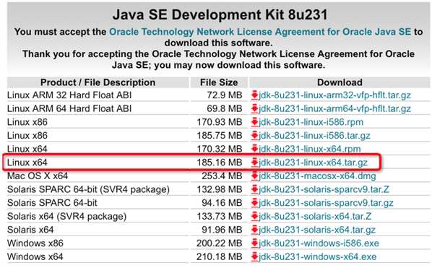Click the 185.16 MB file size cell

(x=220, y=163)
